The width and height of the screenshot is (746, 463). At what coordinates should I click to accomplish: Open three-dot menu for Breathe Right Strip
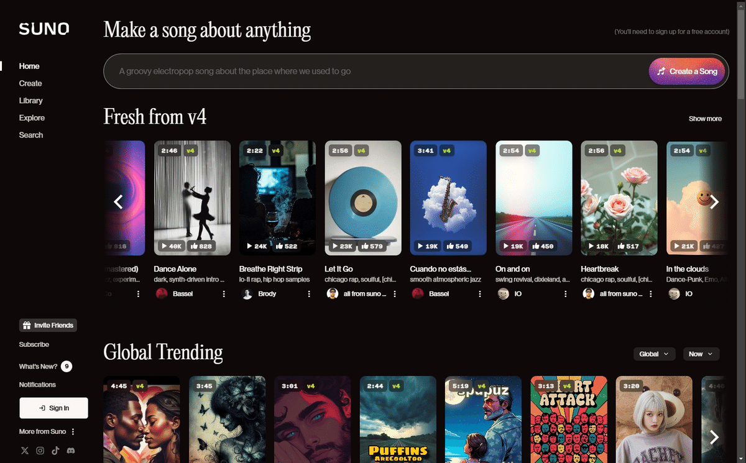coord(309,294)
